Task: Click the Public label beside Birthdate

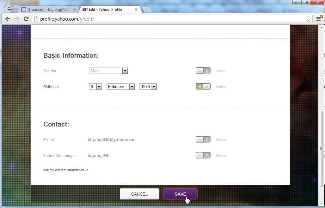Action: (221, 87)
